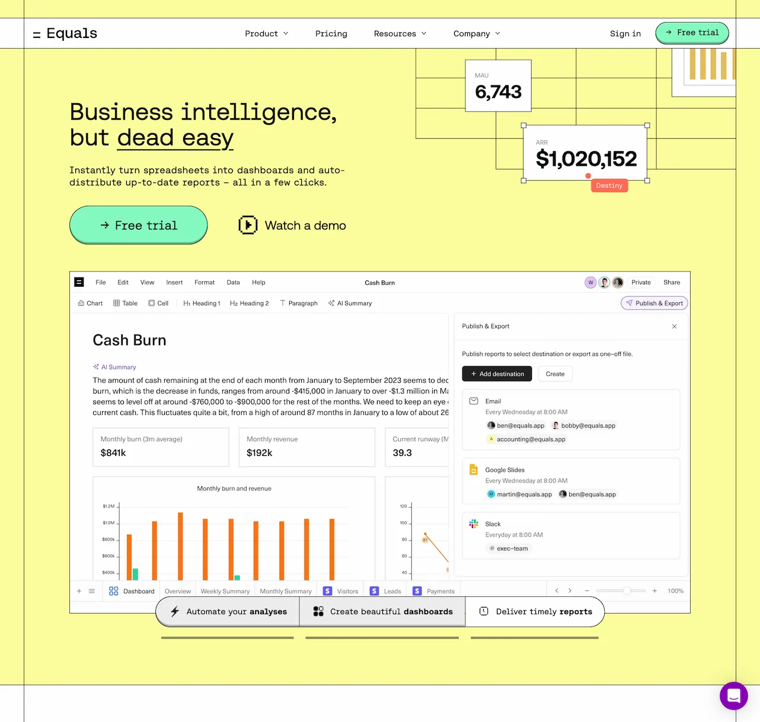Click the Slack destination icon
The width and height of the screenshot is (760, 722).
474,524
